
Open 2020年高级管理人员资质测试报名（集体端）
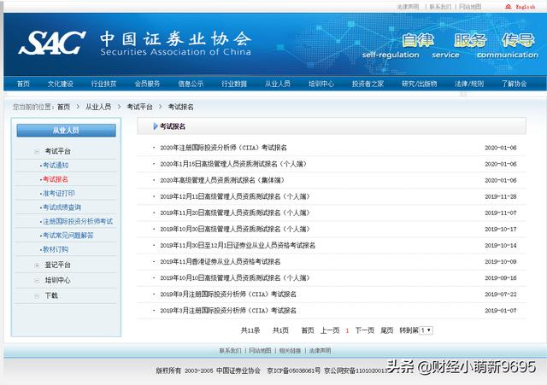222,180
